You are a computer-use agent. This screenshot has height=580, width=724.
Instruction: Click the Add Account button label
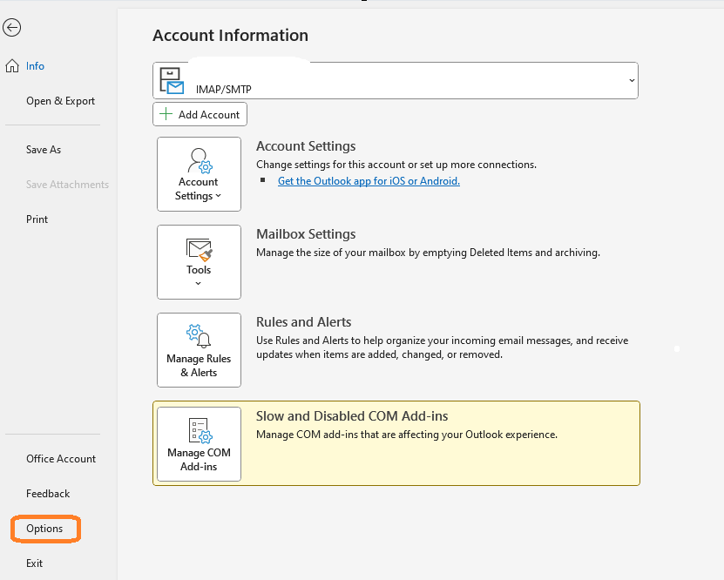(209, 114)
